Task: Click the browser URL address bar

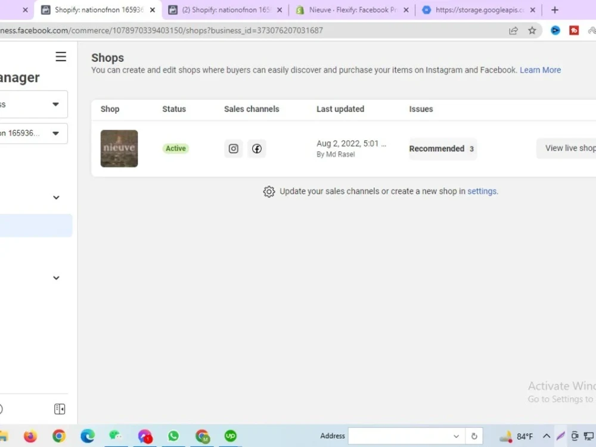Action: (x=251, y=30)
